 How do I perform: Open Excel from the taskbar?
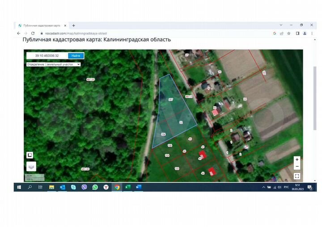point(128,187)
